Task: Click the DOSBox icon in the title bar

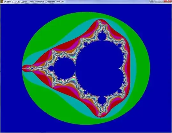Action: coord(2,2)
